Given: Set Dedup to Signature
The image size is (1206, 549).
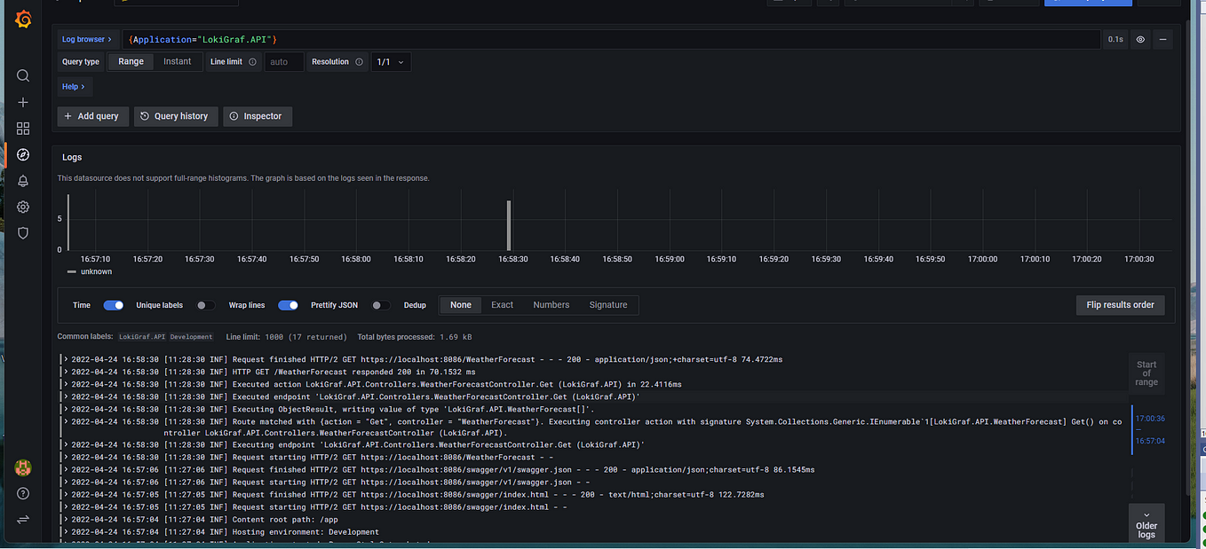Looking at the screenshot, I should coord(608,305).
